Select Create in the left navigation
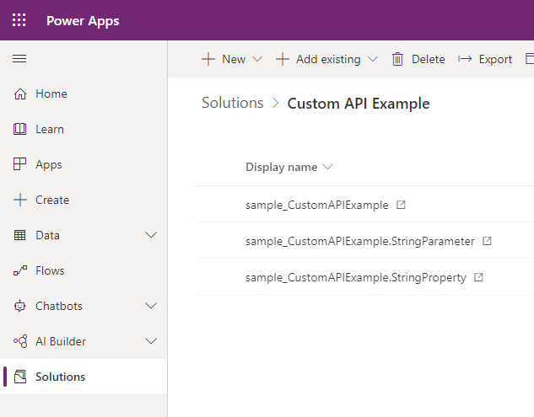 click(52, 200)
